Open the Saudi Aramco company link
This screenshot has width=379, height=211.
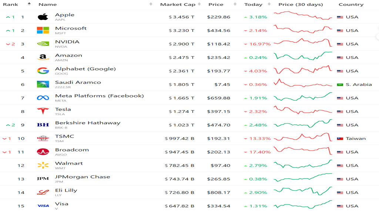coord(78,83)
